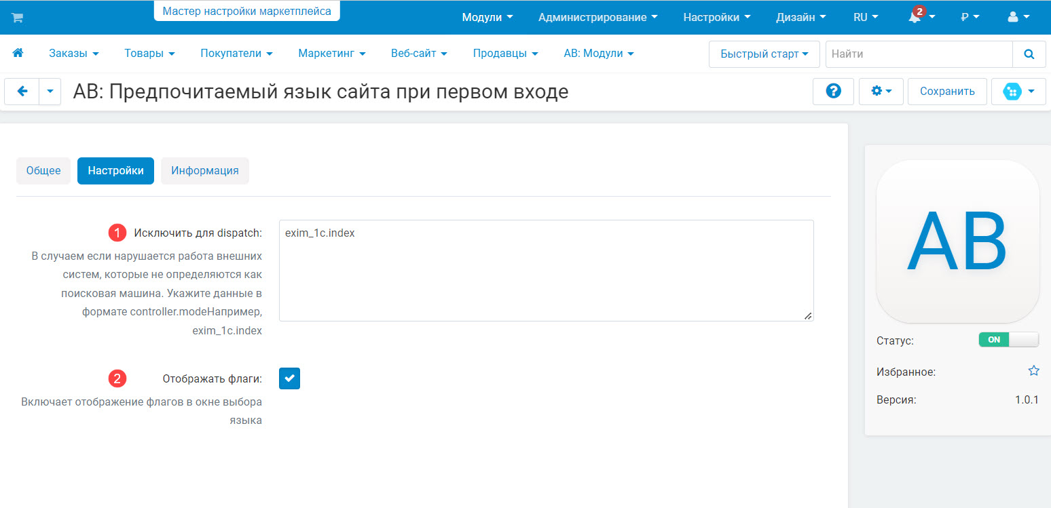Switch to the Информация tab
This screenshot has width=1051, height=508.
pos(205,171)
